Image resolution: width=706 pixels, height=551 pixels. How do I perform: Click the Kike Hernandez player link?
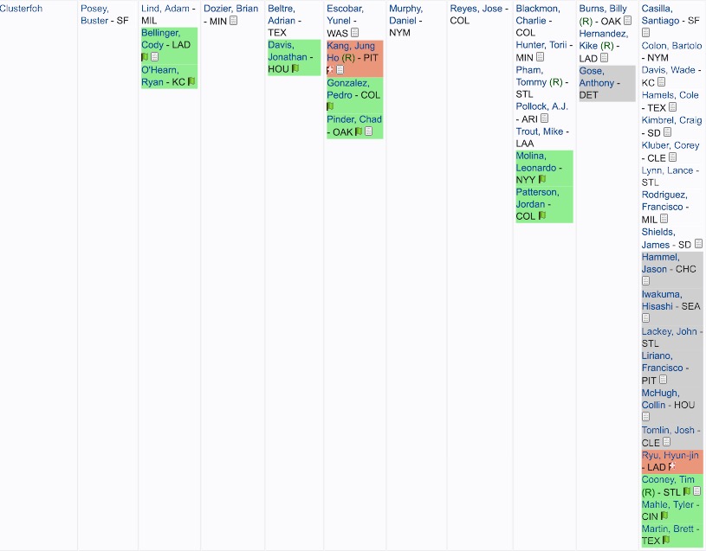pos(603,40)
